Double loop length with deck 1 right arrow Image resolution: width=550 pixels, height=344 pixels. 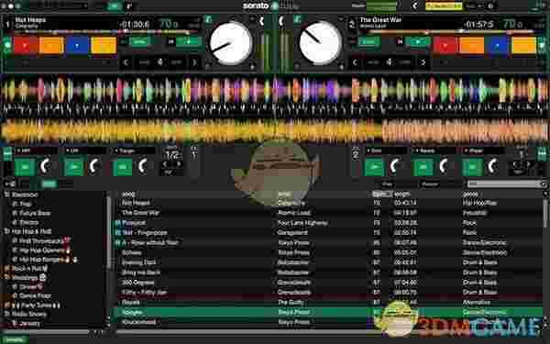(x=194, y=62)
